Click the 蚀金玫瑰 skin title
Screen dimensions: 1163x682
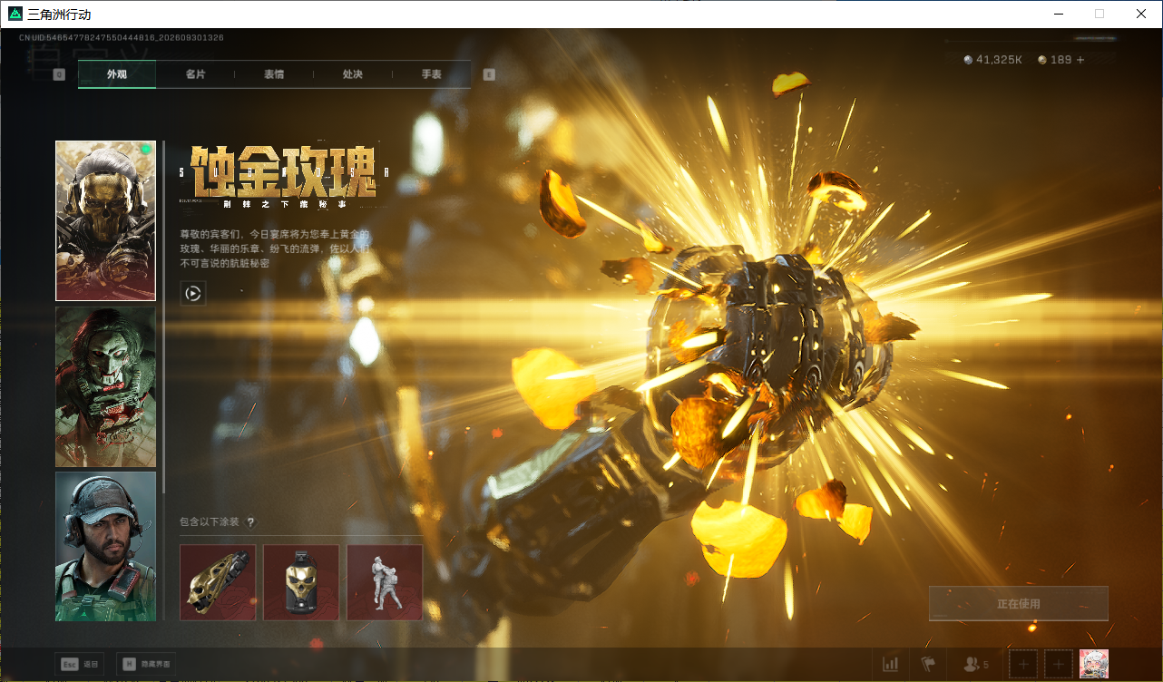(284, 173)
